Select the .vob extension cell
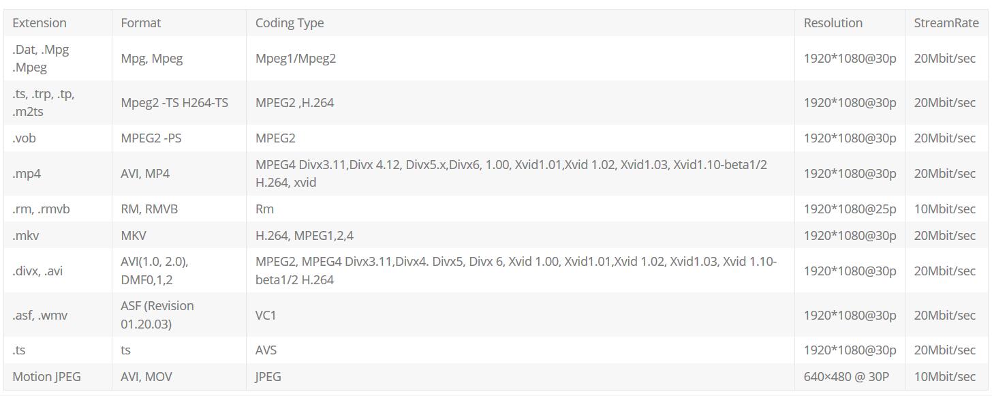This screenshot has height=396, width=992. coord(24,138)
